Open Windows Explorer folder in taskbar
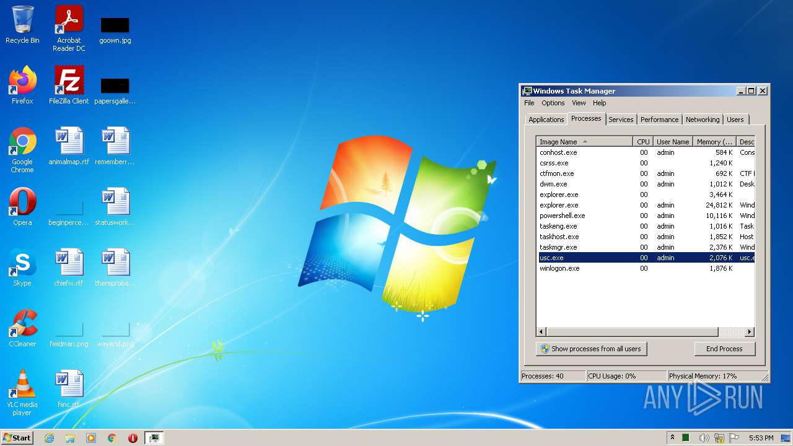 click(x=70, y=438)
